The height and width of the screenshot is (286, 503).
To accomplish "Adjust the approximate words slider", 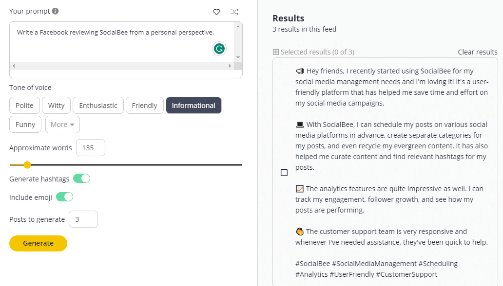I will (27, 165).
